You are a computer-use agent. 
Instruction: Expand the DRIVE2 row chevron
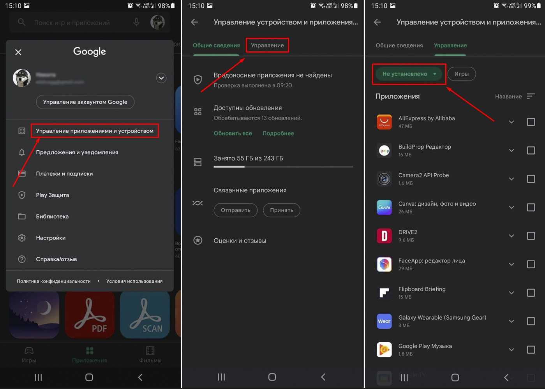511,236
